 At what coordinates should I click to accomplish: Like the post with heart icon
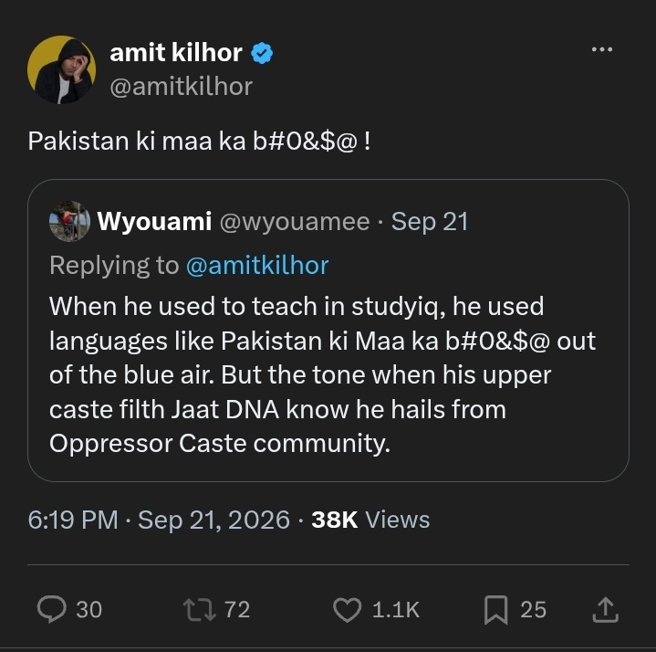tap(348, 609)
